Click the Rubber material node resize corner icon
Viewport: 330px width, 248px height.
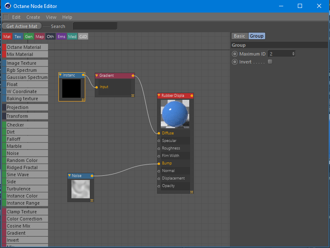(x=192, y=192)
